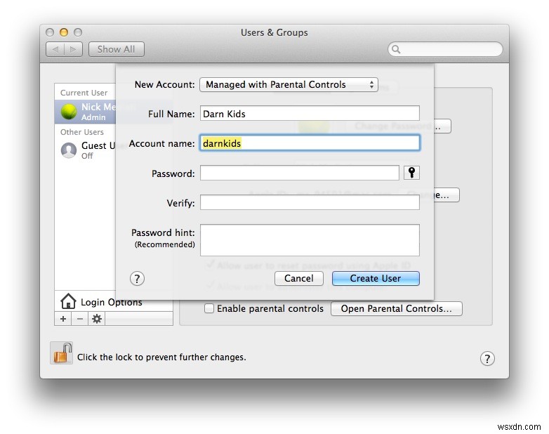Image resolution: width=549 pixels, height=434 pixels.
Task: Click the Password hint text box
Action: (x=310, y=240)
